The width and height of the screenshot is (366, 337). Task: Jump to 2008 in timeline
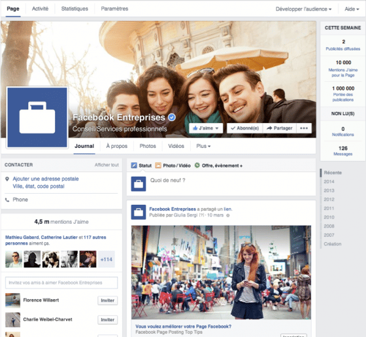pyautogui.click(x=329, y=226)
